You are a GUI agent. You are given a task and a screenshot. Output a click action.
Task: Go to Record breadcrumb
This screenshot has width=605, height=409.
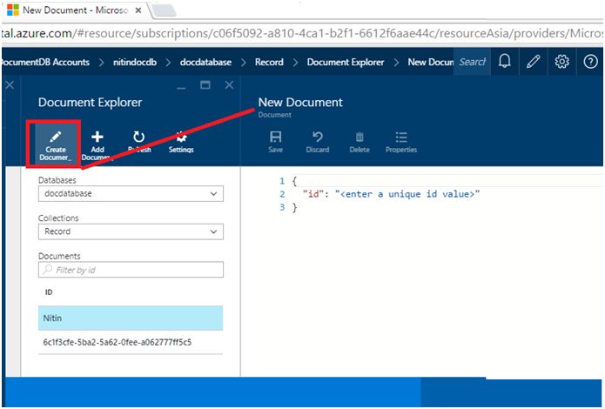coord(269,62)
